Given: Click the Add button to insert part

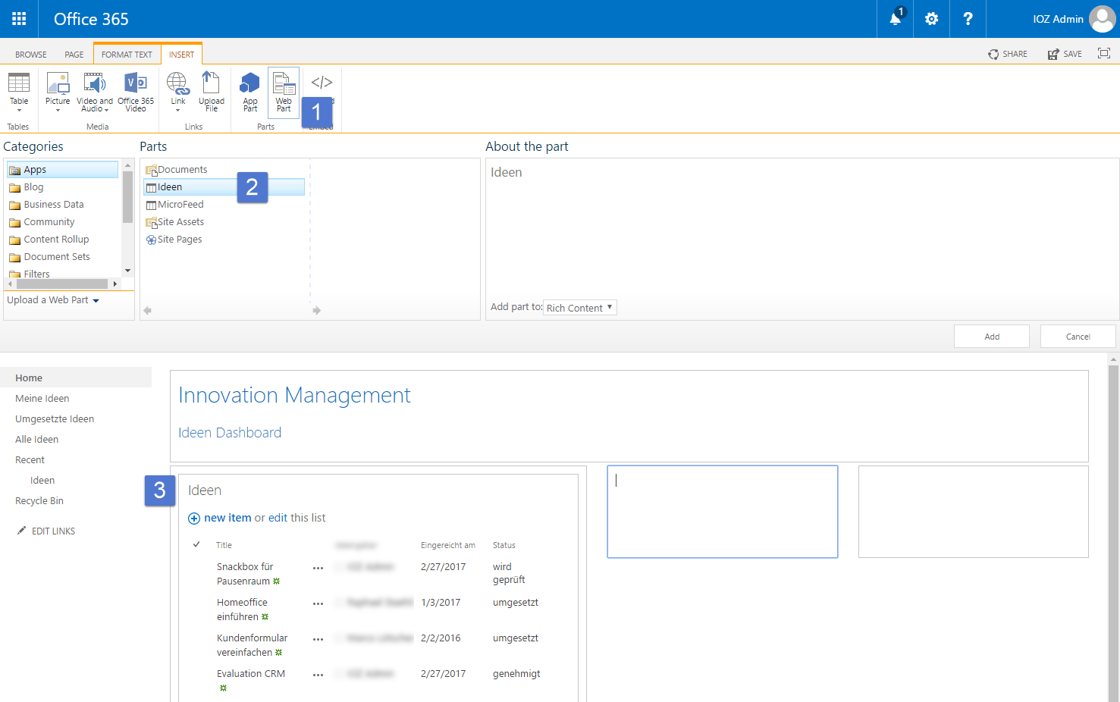Looking at the screenshot, I should click(x=991, y=336).
